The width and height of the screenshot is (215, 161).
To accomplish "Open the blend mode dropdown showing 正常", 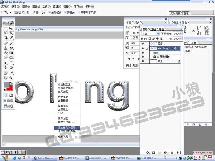I will pyautogui.click(x=150, y=34).
